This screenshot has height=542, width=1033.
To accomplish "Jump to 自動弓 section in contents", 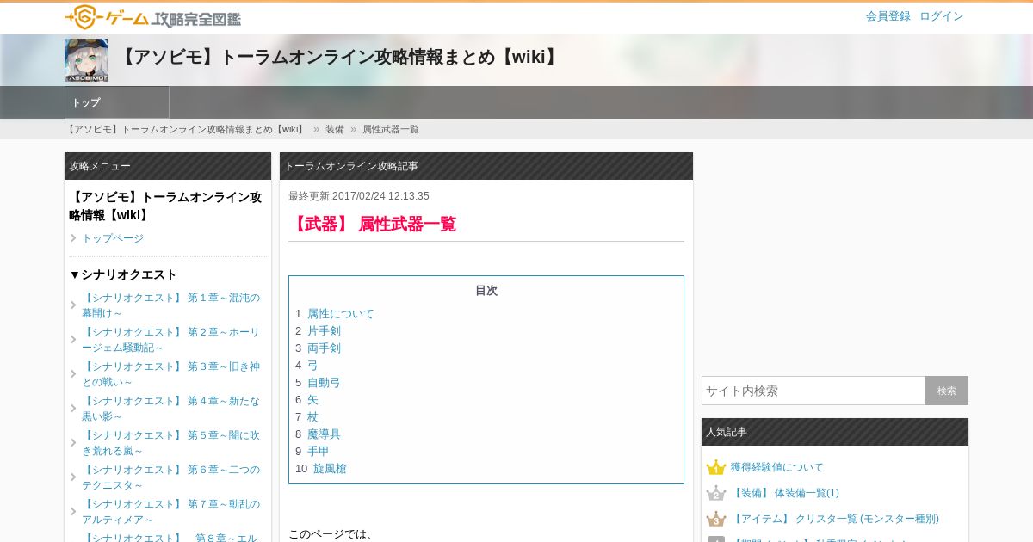I will coord(324,383).
